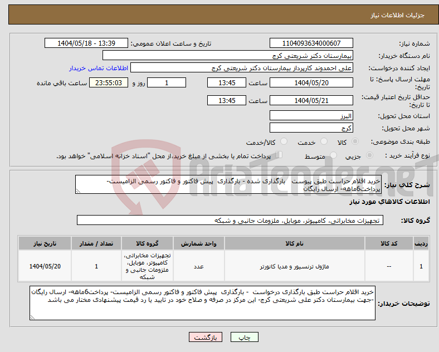Open اطلاعات تماس خریدار link
This screenshot has width=439, height=352.
pos(99,68)
